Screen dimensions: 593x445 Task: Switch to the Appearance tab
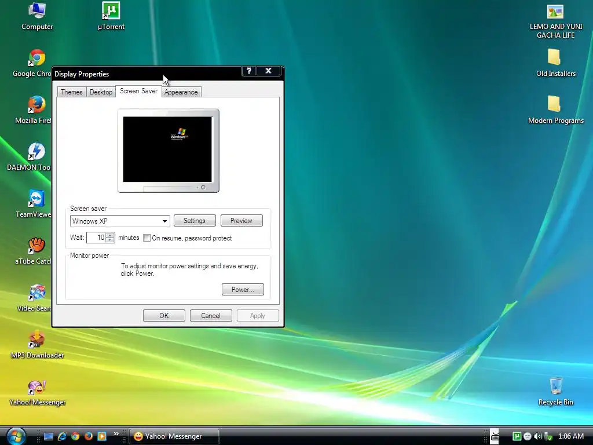[181, 92]
